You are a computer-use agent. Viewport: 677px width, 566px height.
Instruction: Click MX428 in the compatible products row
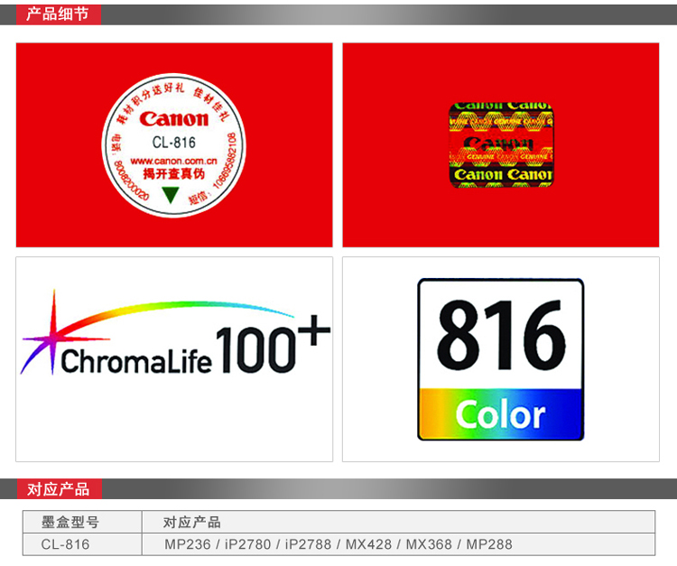tap(368, 544)
